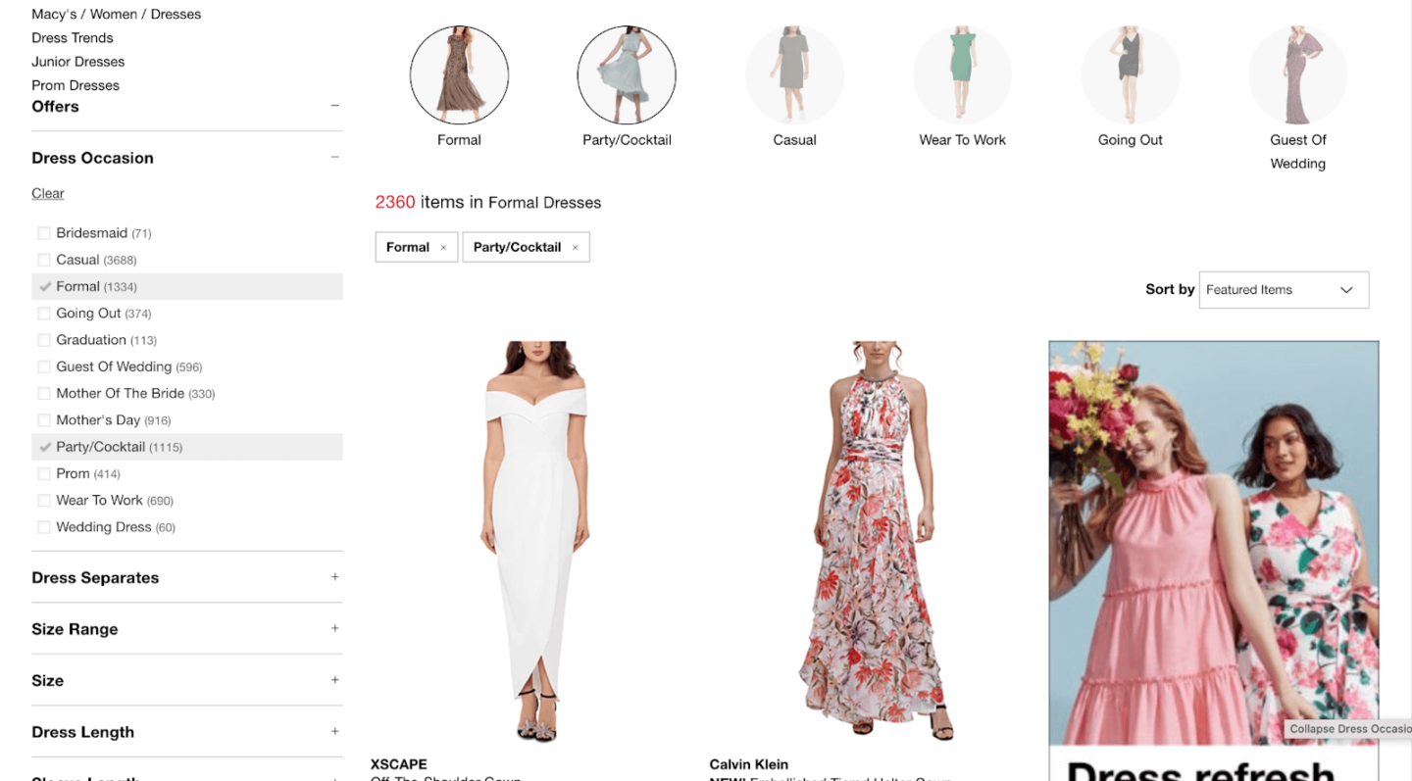Screen dimensions: 1412x781
Task: Open the Sort by Featured Items dropdown
Action: (1283, 289)
